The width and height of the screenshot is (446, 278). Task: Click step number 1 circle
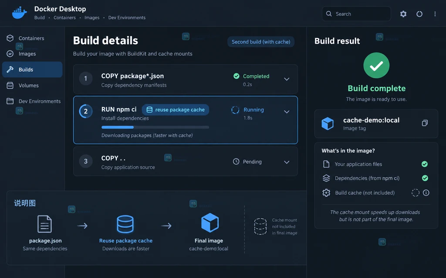pyautogui.click(x=86, y=79)
